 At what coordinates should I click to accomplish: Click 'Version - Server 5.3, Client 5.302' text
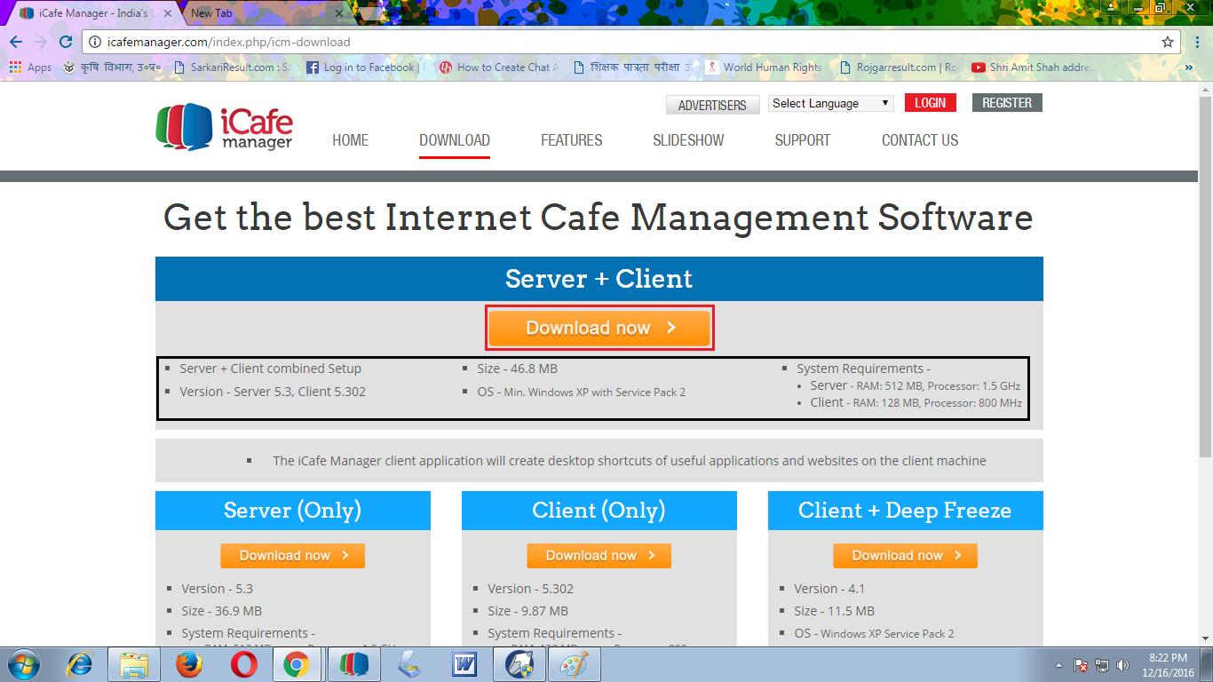[273, 392]
